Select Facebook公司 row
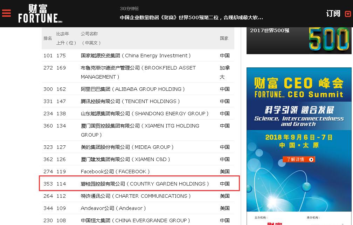The image size is (353, 225). pos(138,172)
